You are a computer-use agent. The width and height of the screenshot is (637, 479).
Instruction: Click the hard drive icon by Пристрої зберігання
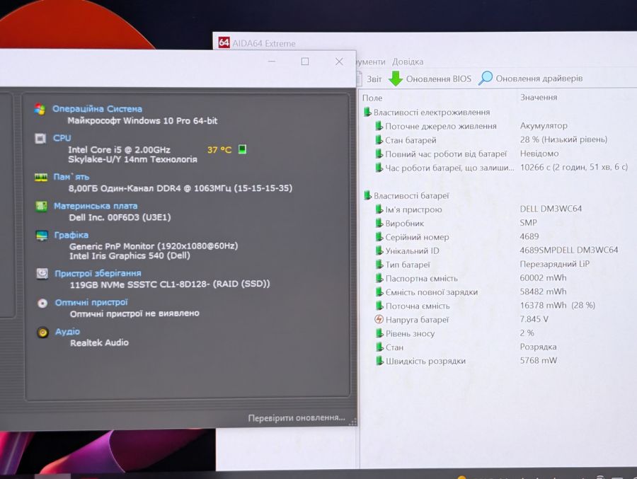click(x=42, y=274)
